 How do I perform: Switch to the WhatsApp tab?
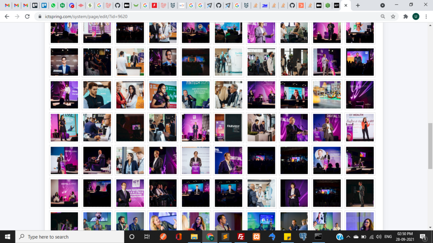click(53, 5)
